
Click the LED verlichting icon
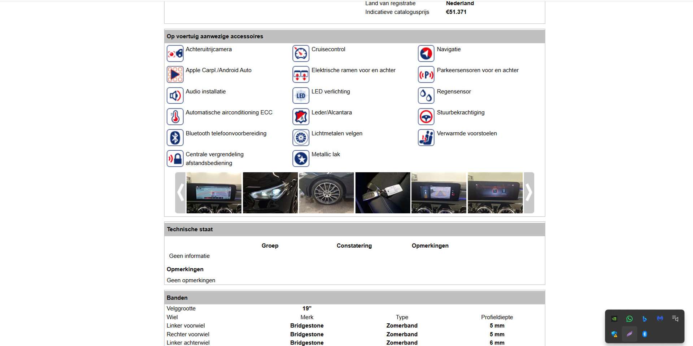(x=301, y=96)
